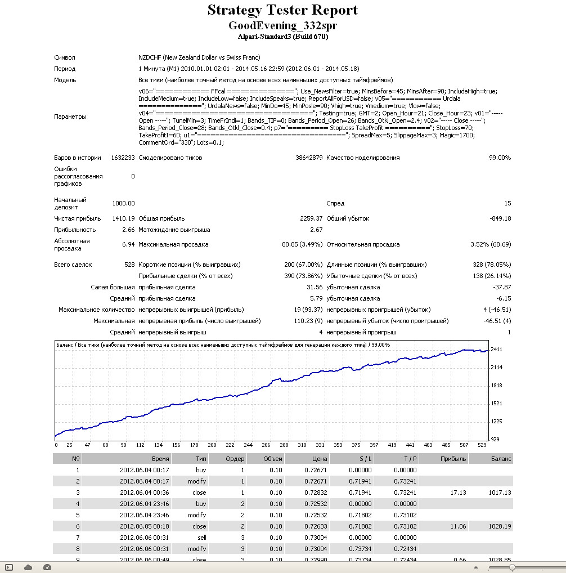This screenshot has width=566, height=573.
Task: Click consecutive losses value 4 (-46.51)
Action: pyautogui.click(x=497, y=310)
